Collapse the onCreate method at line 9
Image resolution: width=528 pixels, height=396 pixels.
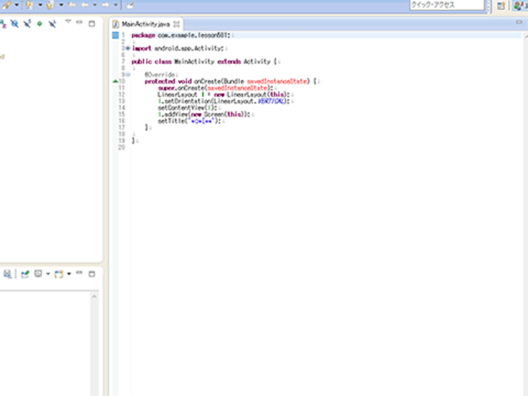127,75
